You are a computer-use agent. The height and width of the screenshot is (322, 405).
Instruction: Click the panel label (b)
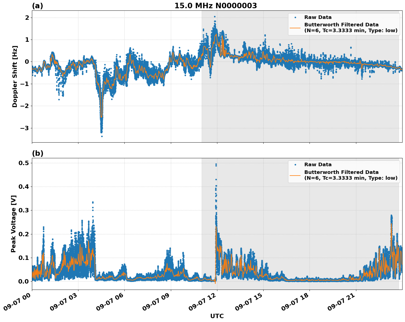click(37, 153)
